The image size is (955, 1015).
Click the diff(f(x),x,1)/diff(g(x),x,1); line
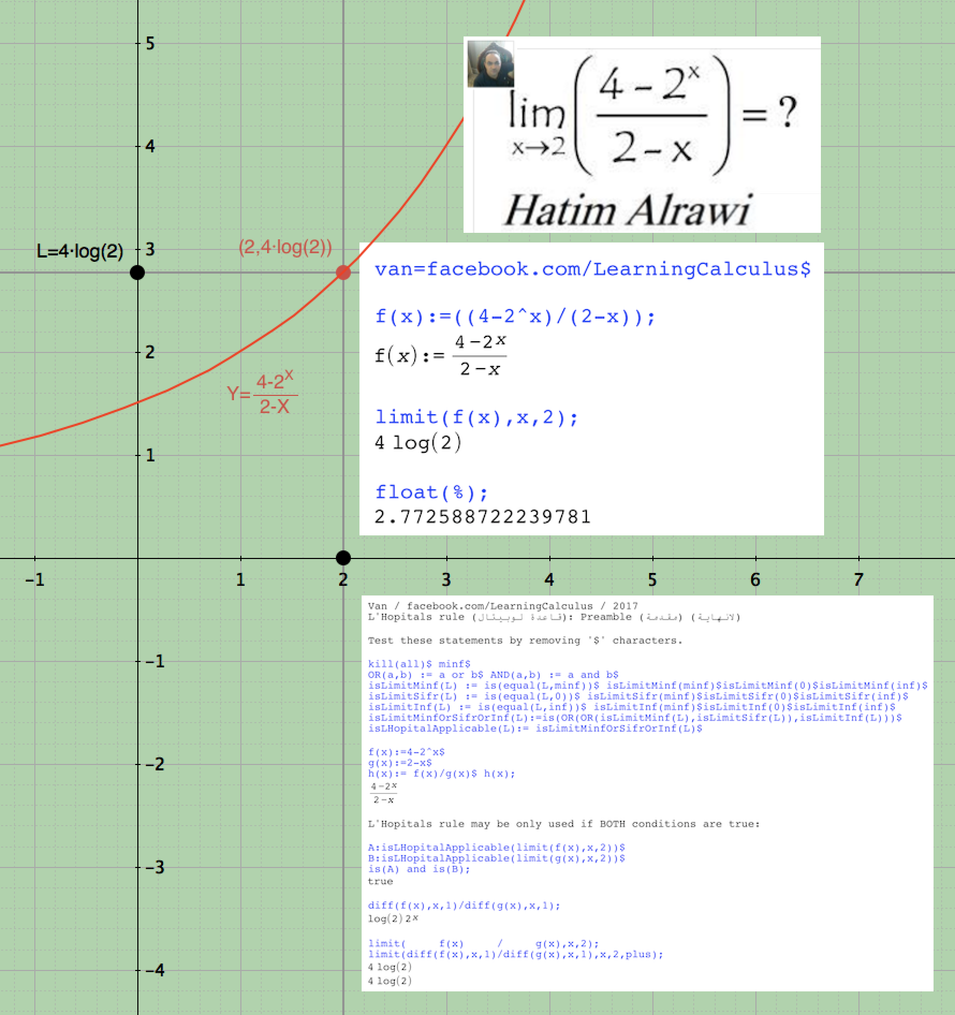464,906
